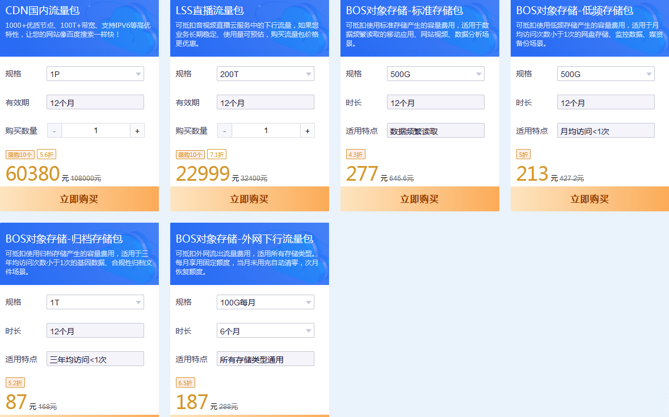Open the 归档存储包 规格 dropdown showing 1T
This screenshot has width=669, height=417.
pyautogui.click(x=95, y=302)
